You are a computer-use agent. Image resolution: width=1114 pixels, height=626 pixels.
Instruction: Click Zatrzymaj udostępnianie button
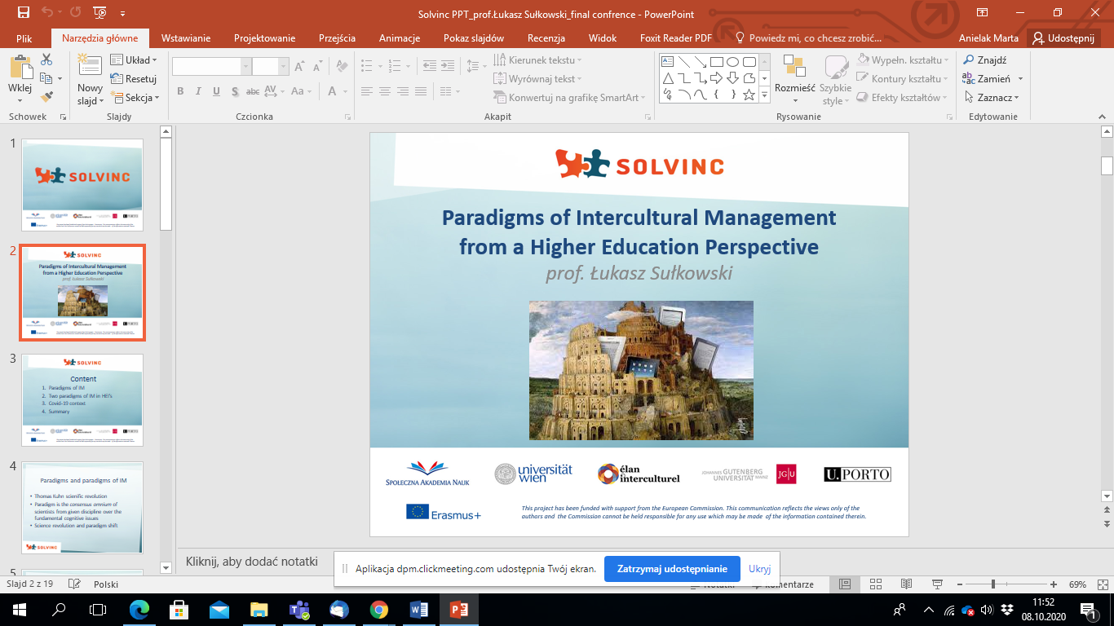(672, 569)
